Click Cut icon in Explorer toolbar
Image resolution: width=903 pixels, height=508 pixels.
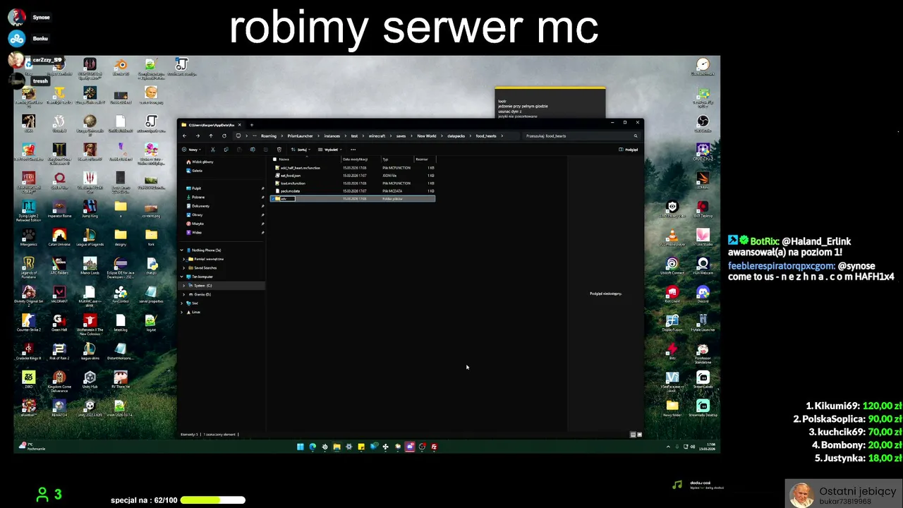tap(212, 150)
